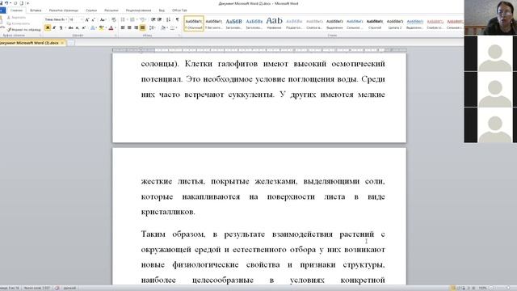The image size is (517, 291).
Task: Toggle underline formatting
Action: coord(61,27)
